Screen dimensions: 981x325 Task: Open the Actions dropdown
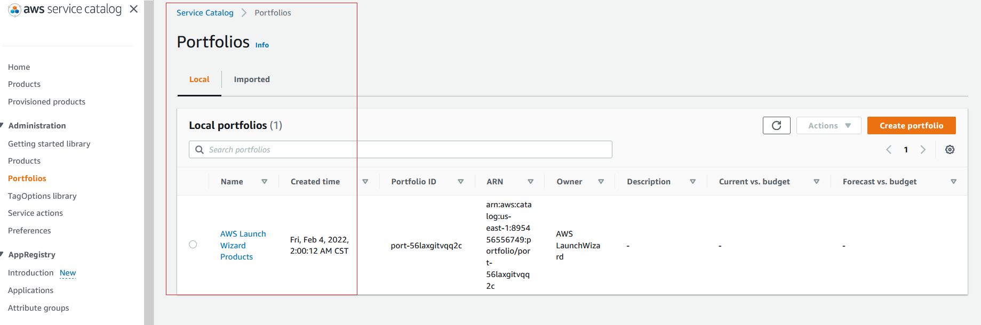[828, 126]
